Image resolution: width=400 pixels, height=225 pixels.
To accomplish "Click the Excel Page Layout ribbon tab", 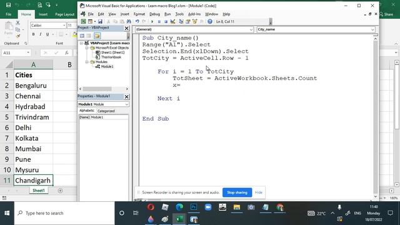I will click(65, 14).
